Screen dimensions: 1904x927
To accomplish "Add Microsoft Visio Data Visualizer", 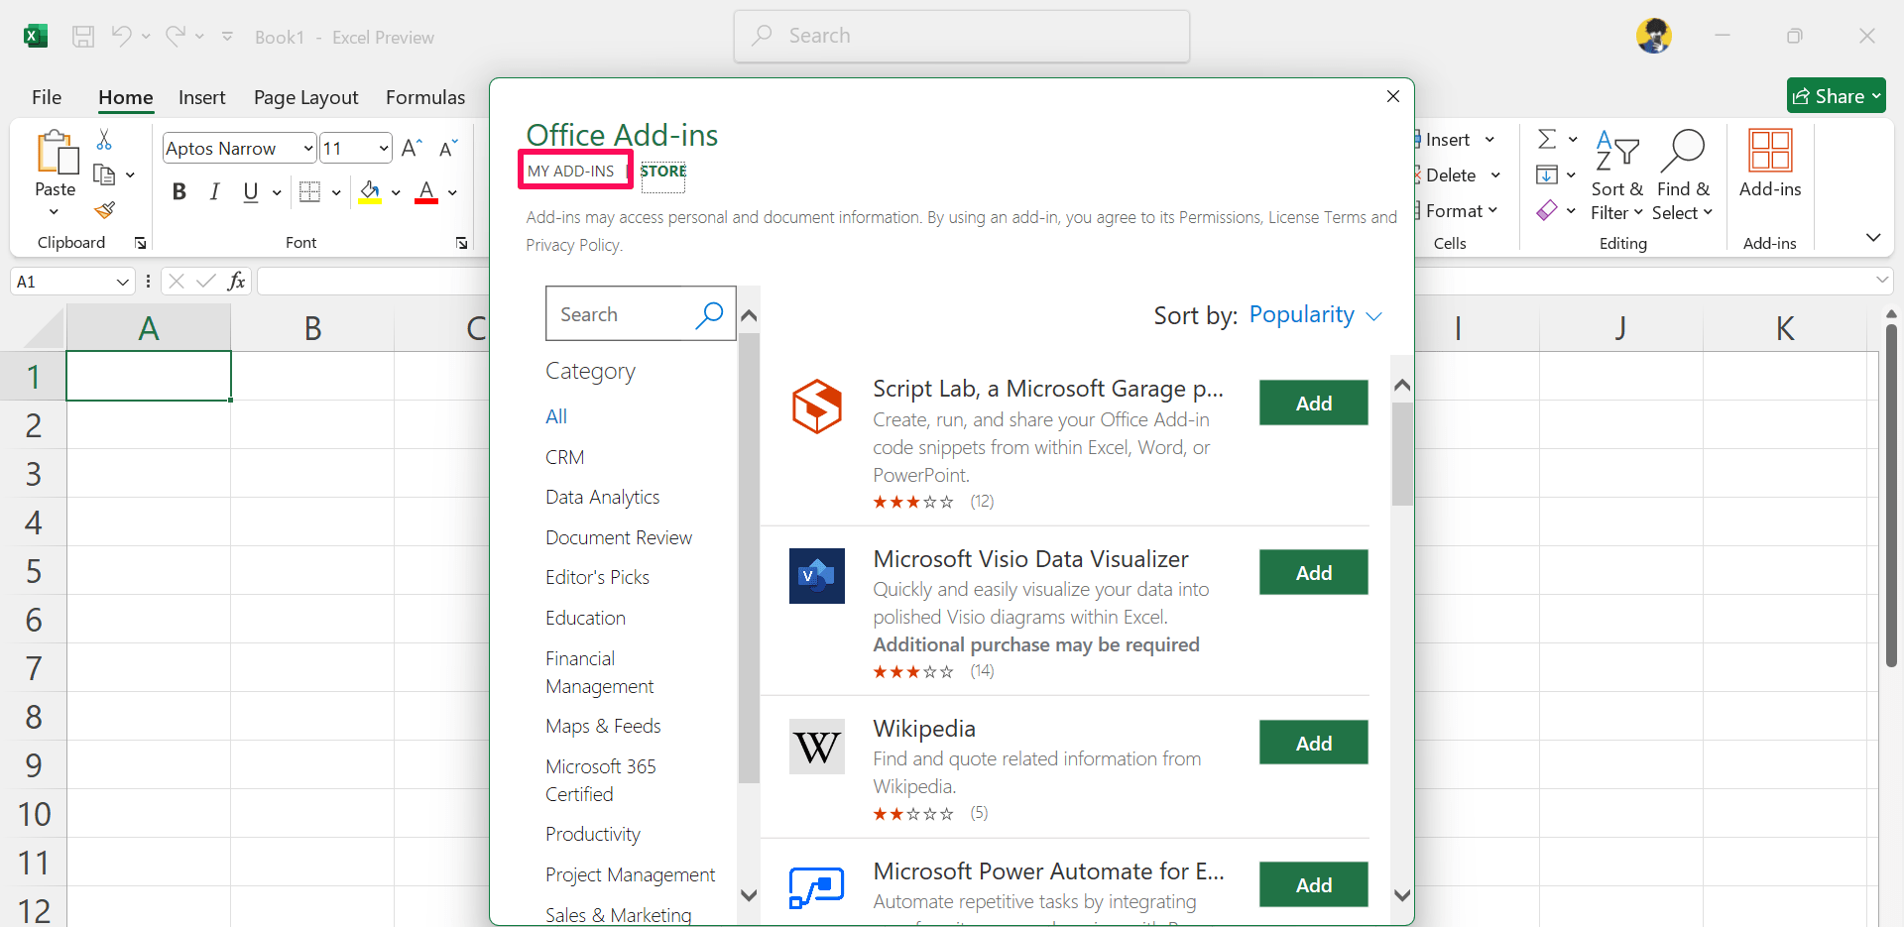I will pos(1313,572).
